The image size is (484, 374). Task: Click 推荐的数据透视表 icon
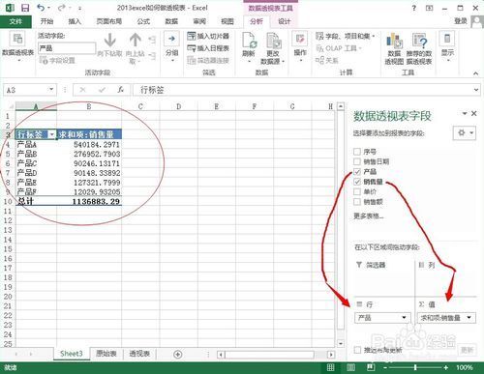[419, 41]
